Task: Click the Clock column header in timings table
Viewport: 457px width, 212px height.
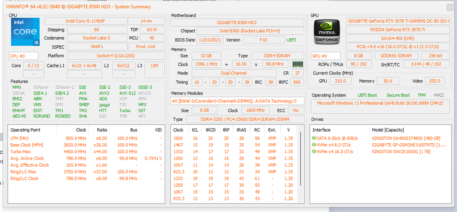Action: pos(178,129)
